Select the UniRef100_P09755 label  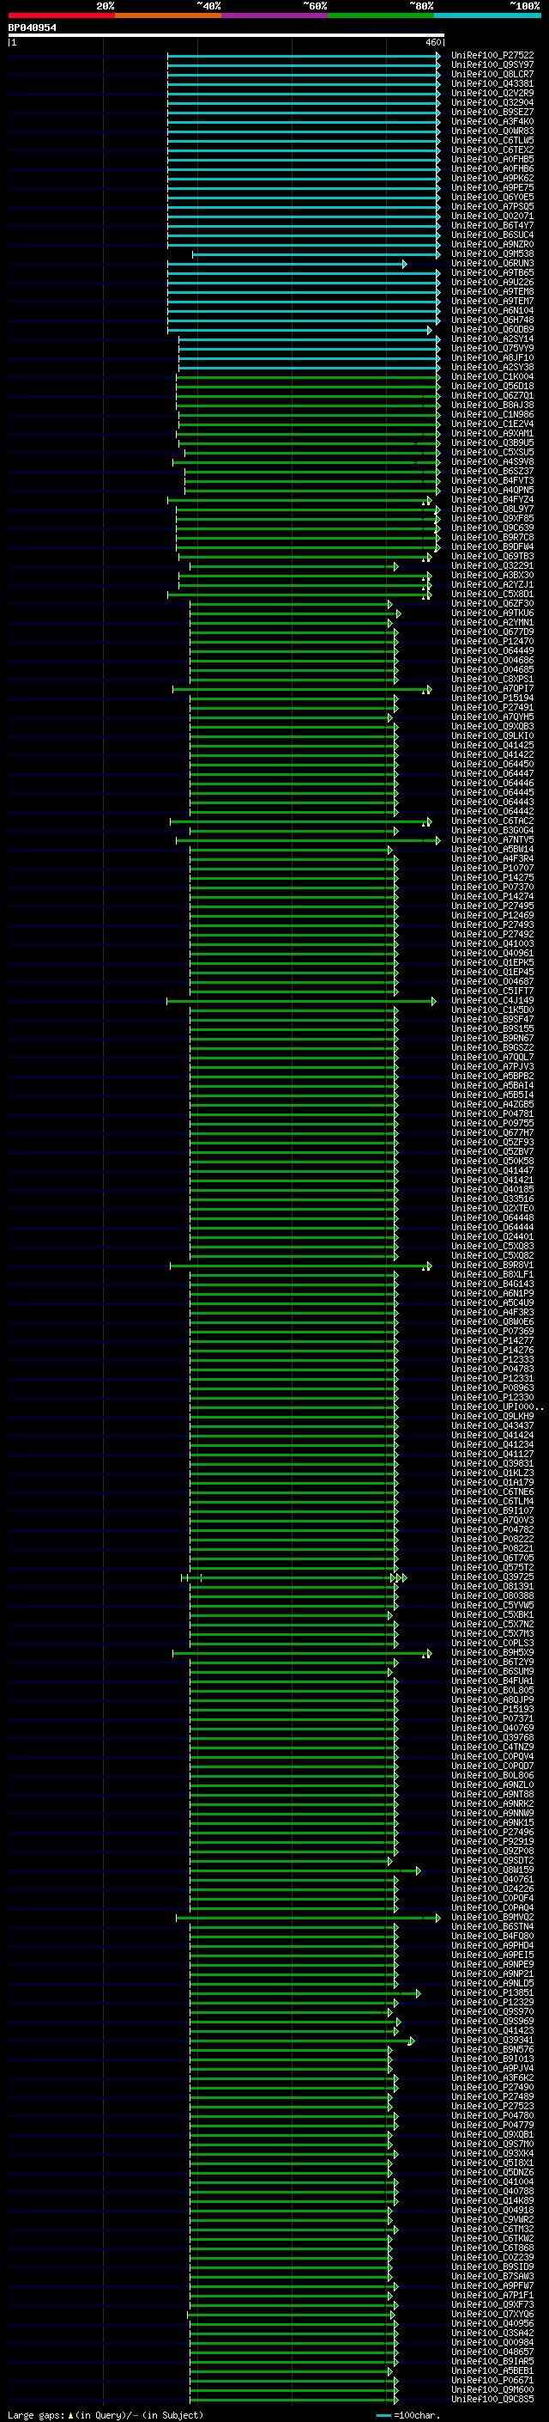(x=492, y=1124)
